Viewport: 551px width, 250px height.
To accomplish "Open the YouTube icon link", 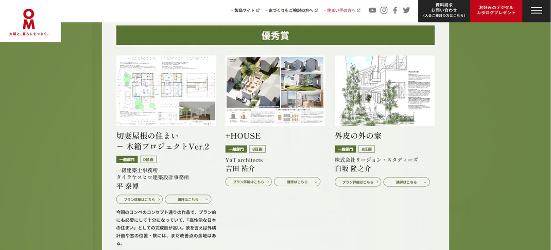I will 372,10.
